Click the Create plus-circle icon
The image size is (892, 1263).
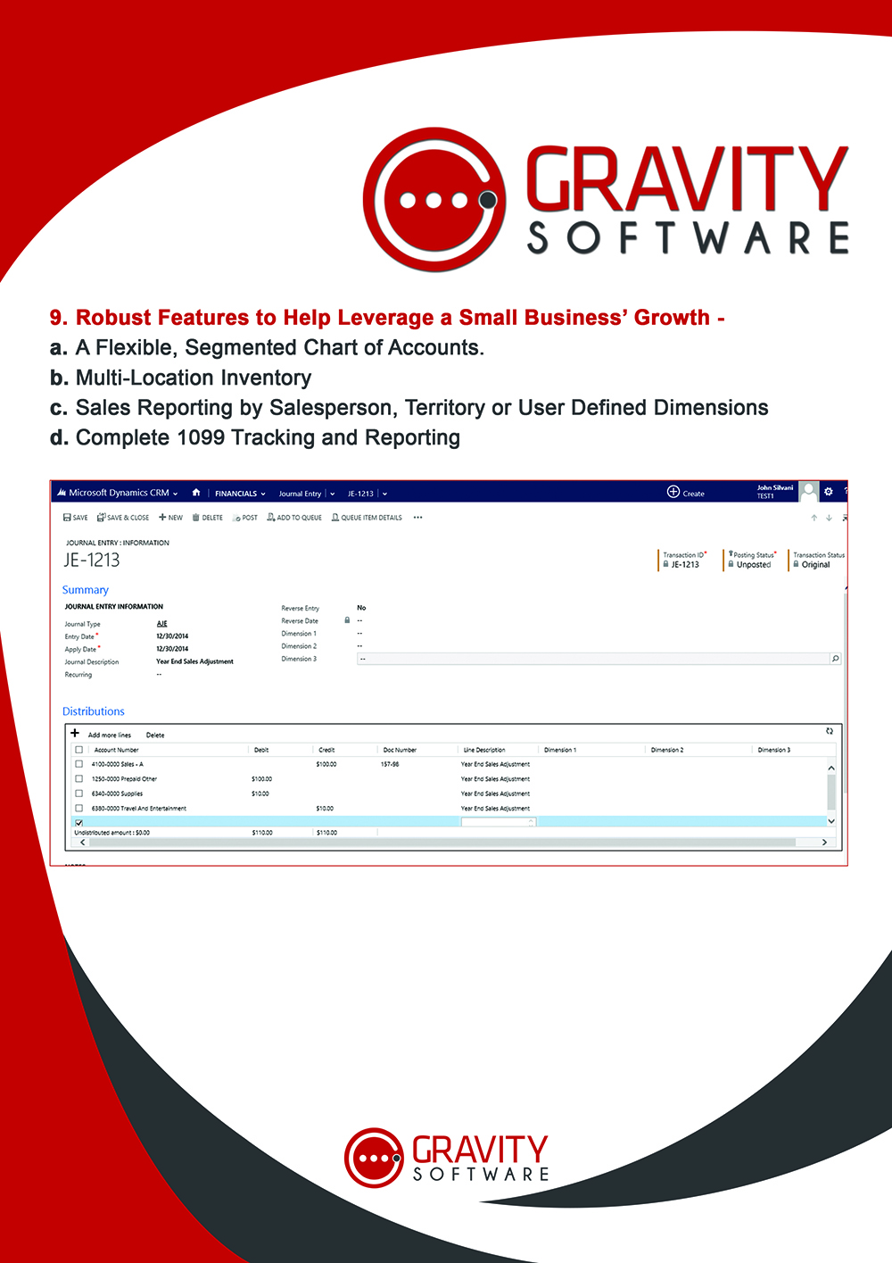(x=673, y=492)
